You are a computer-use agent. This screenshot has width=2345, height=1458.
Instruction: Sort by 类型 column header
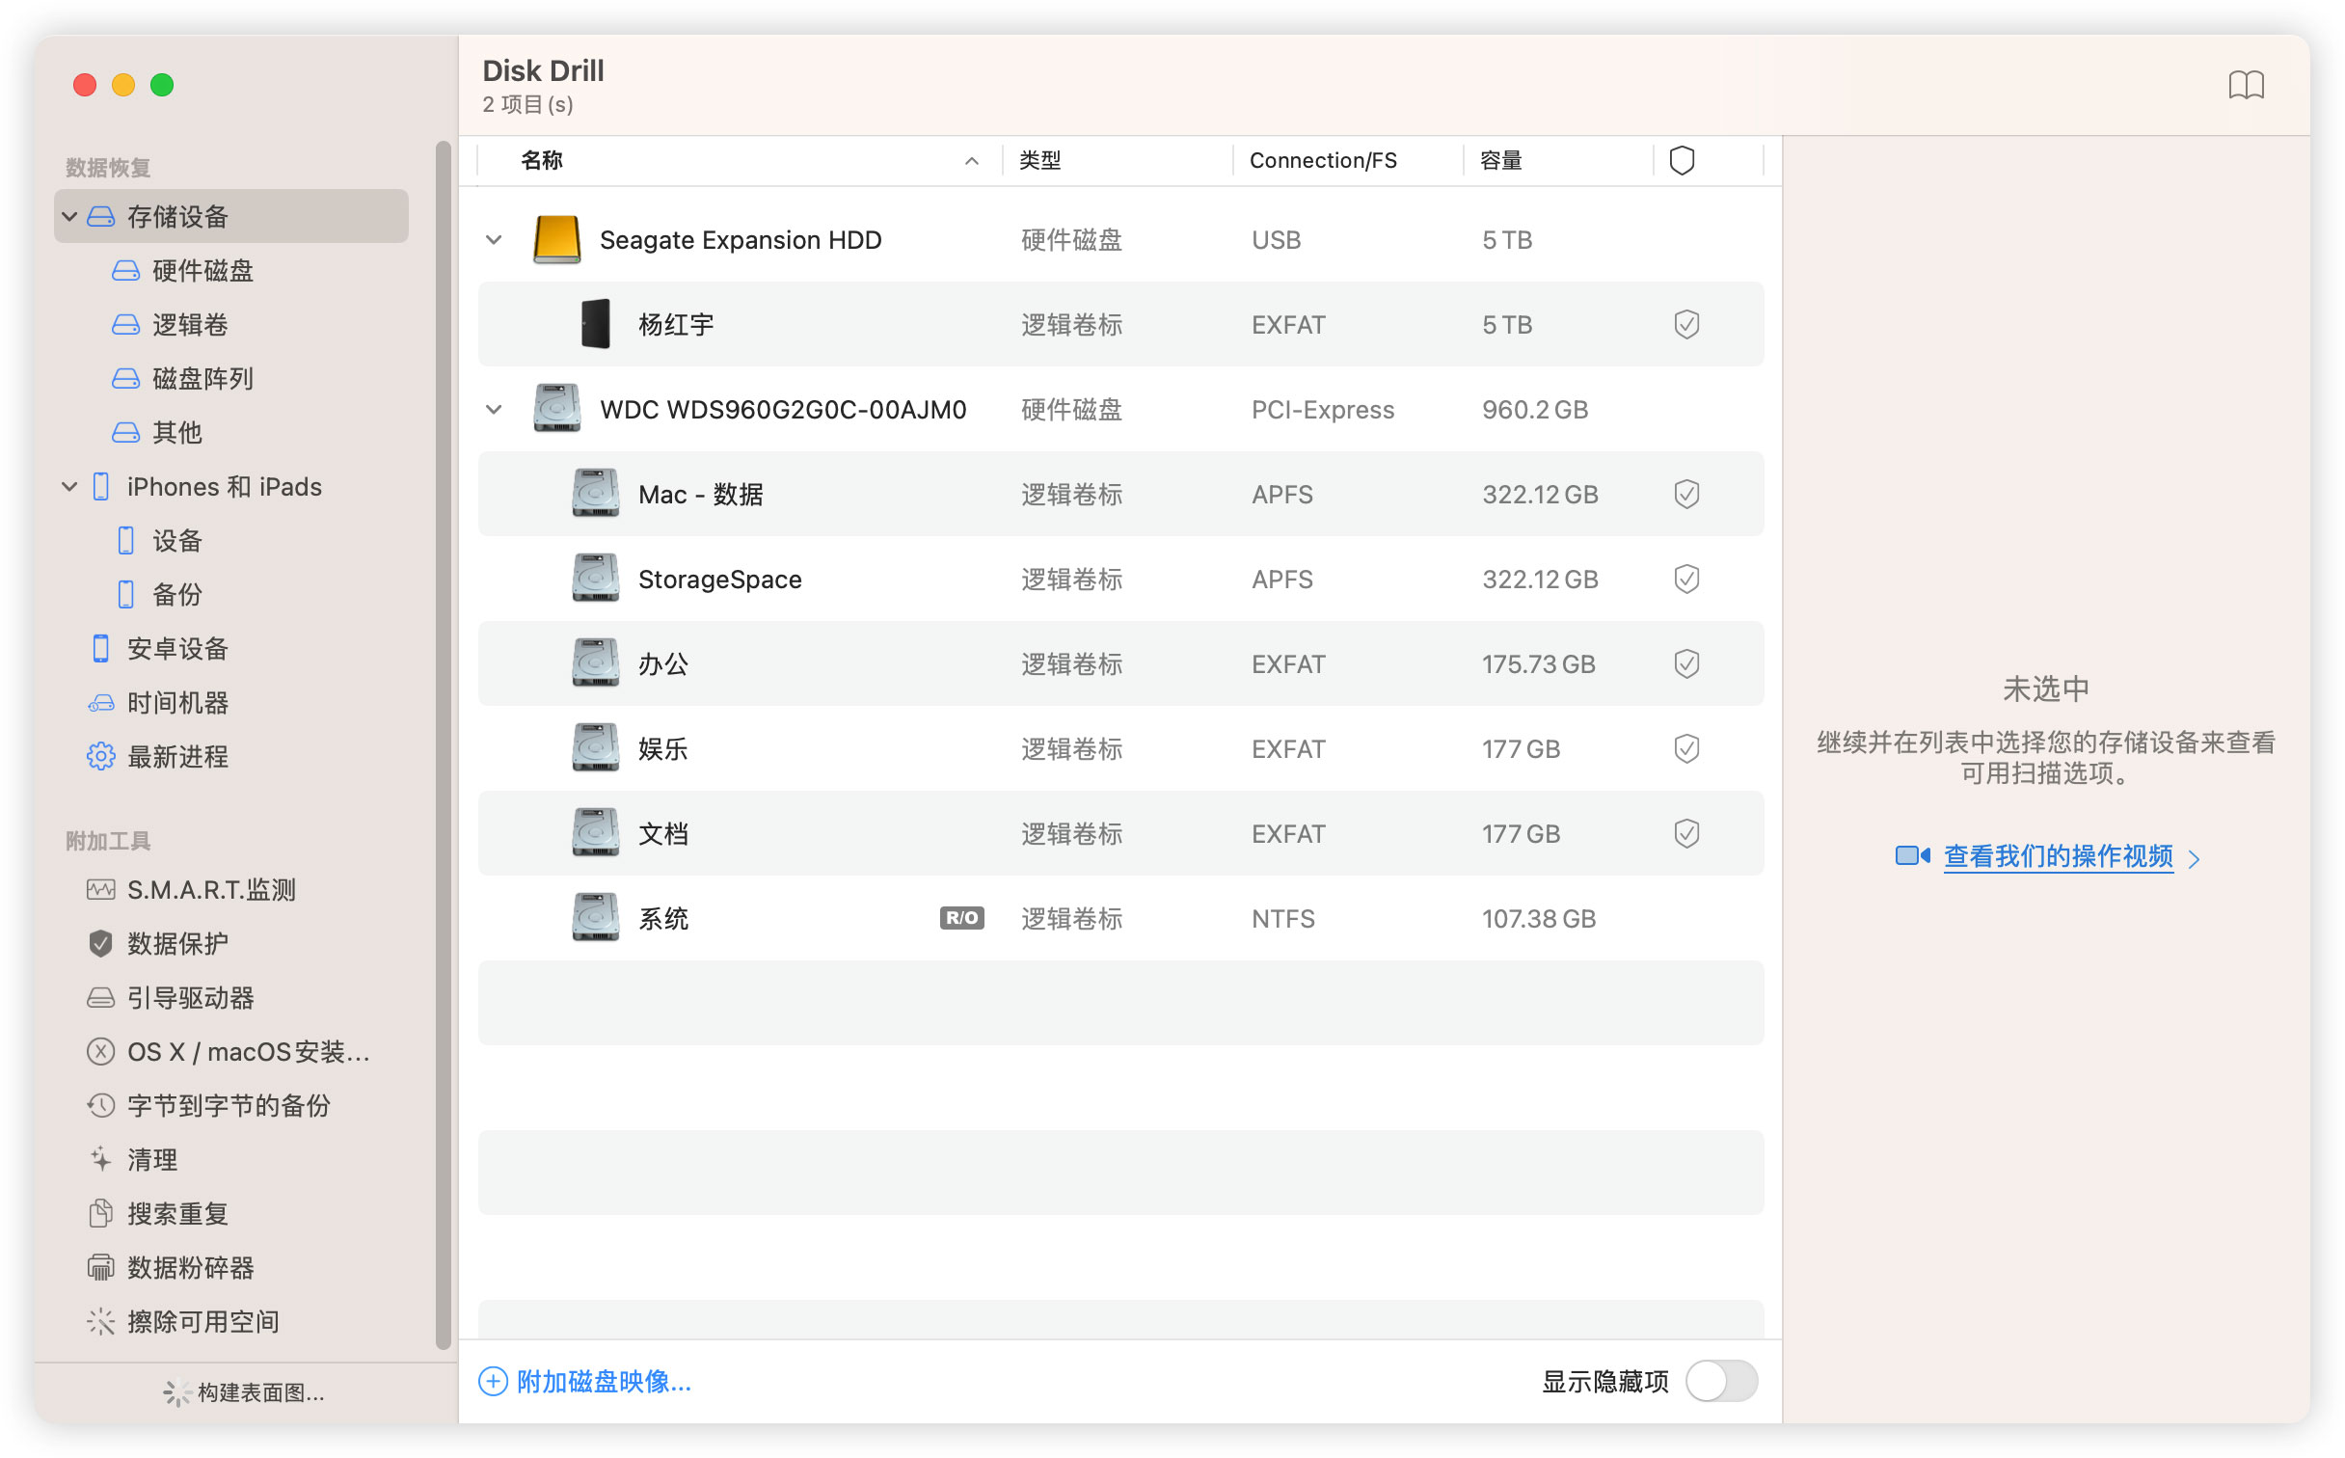click(1040, 160)
